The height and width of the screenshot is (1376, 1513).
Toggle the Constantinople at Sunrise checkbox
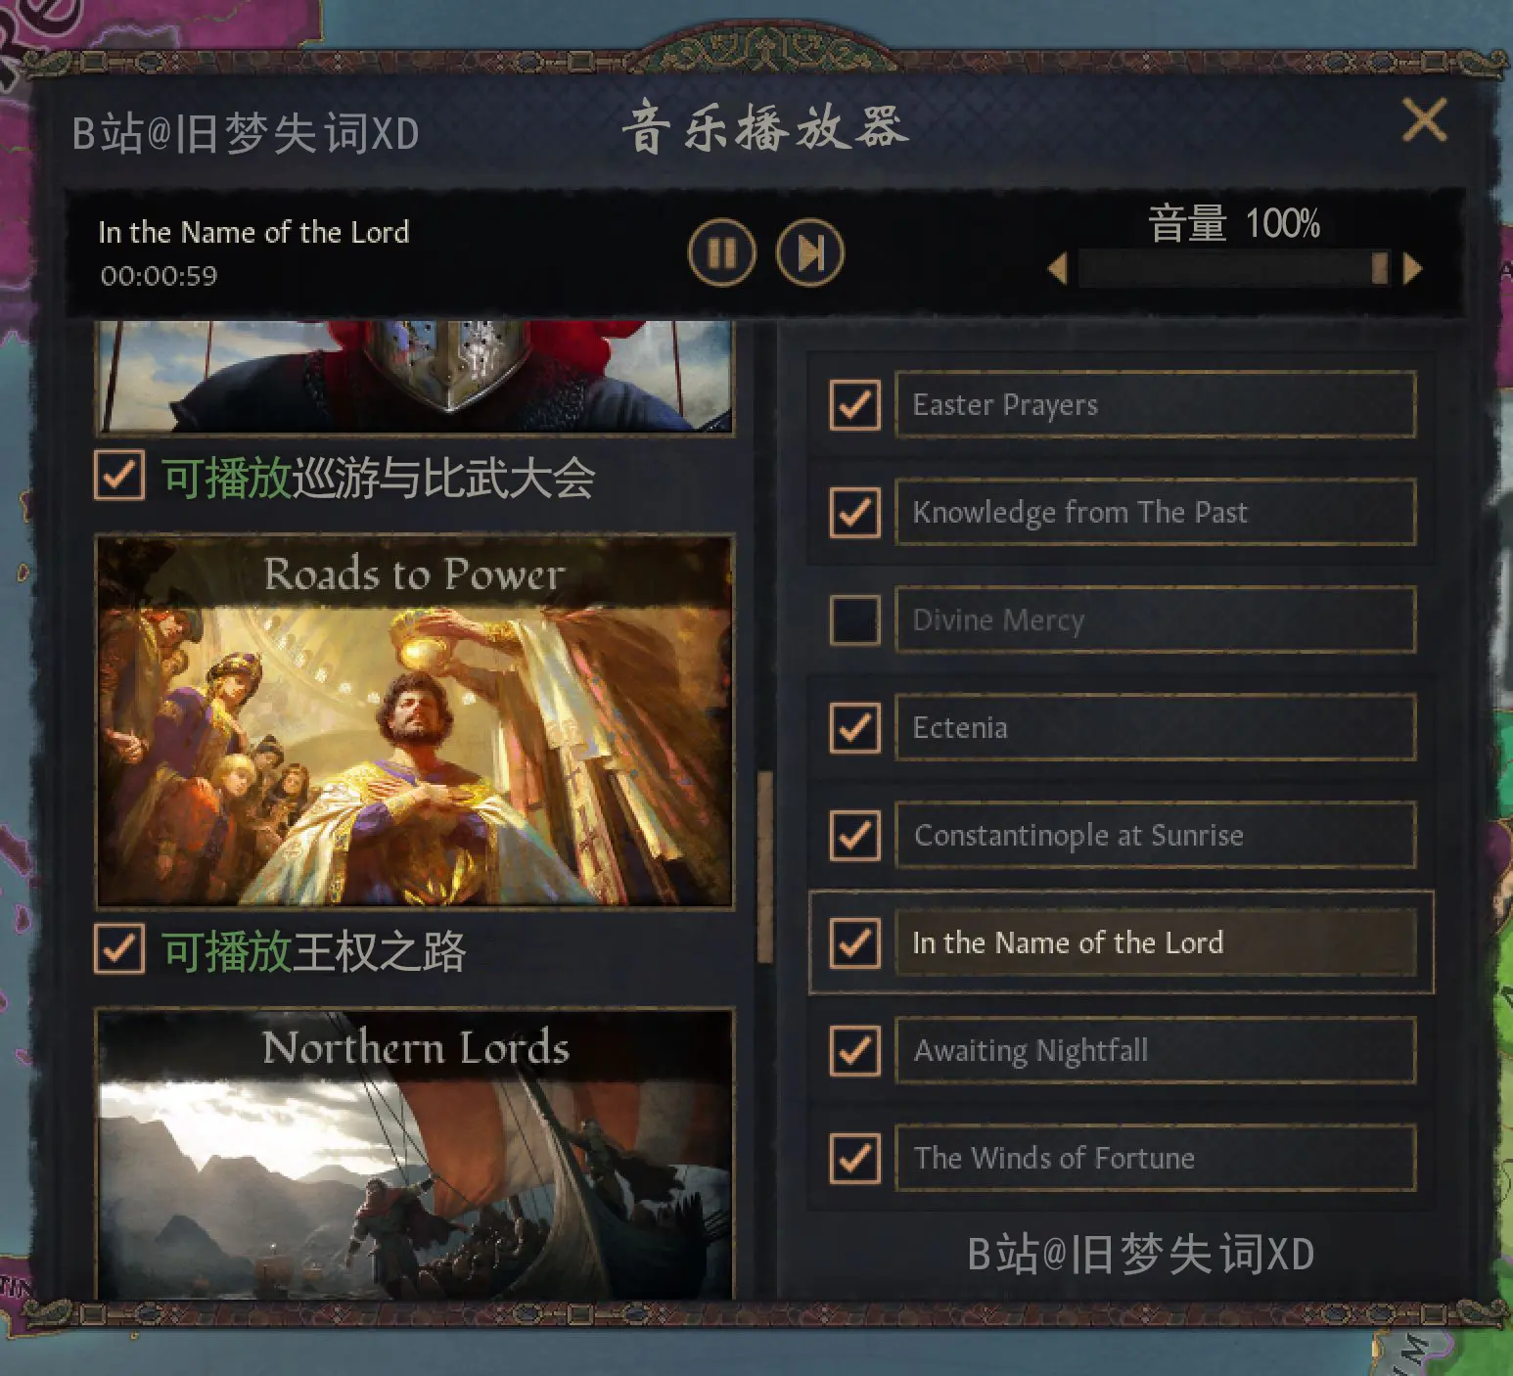tap(854, 835)
